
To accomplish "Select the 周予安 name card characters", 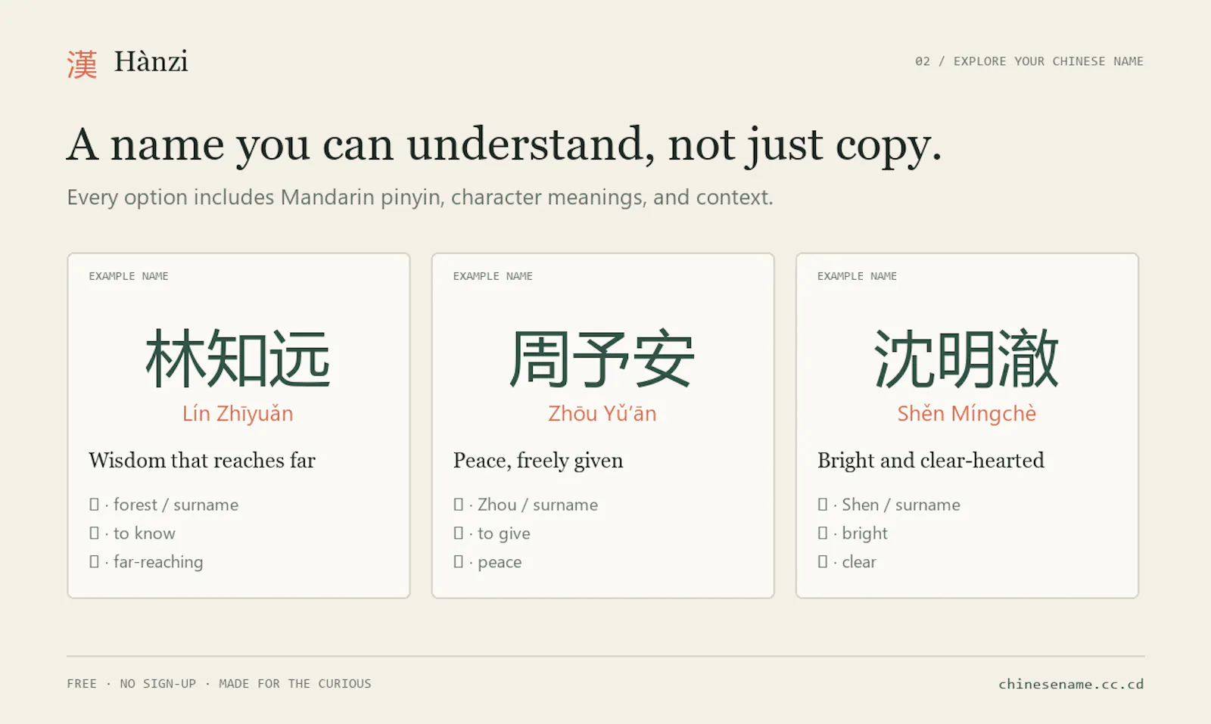I will (602, 359).
